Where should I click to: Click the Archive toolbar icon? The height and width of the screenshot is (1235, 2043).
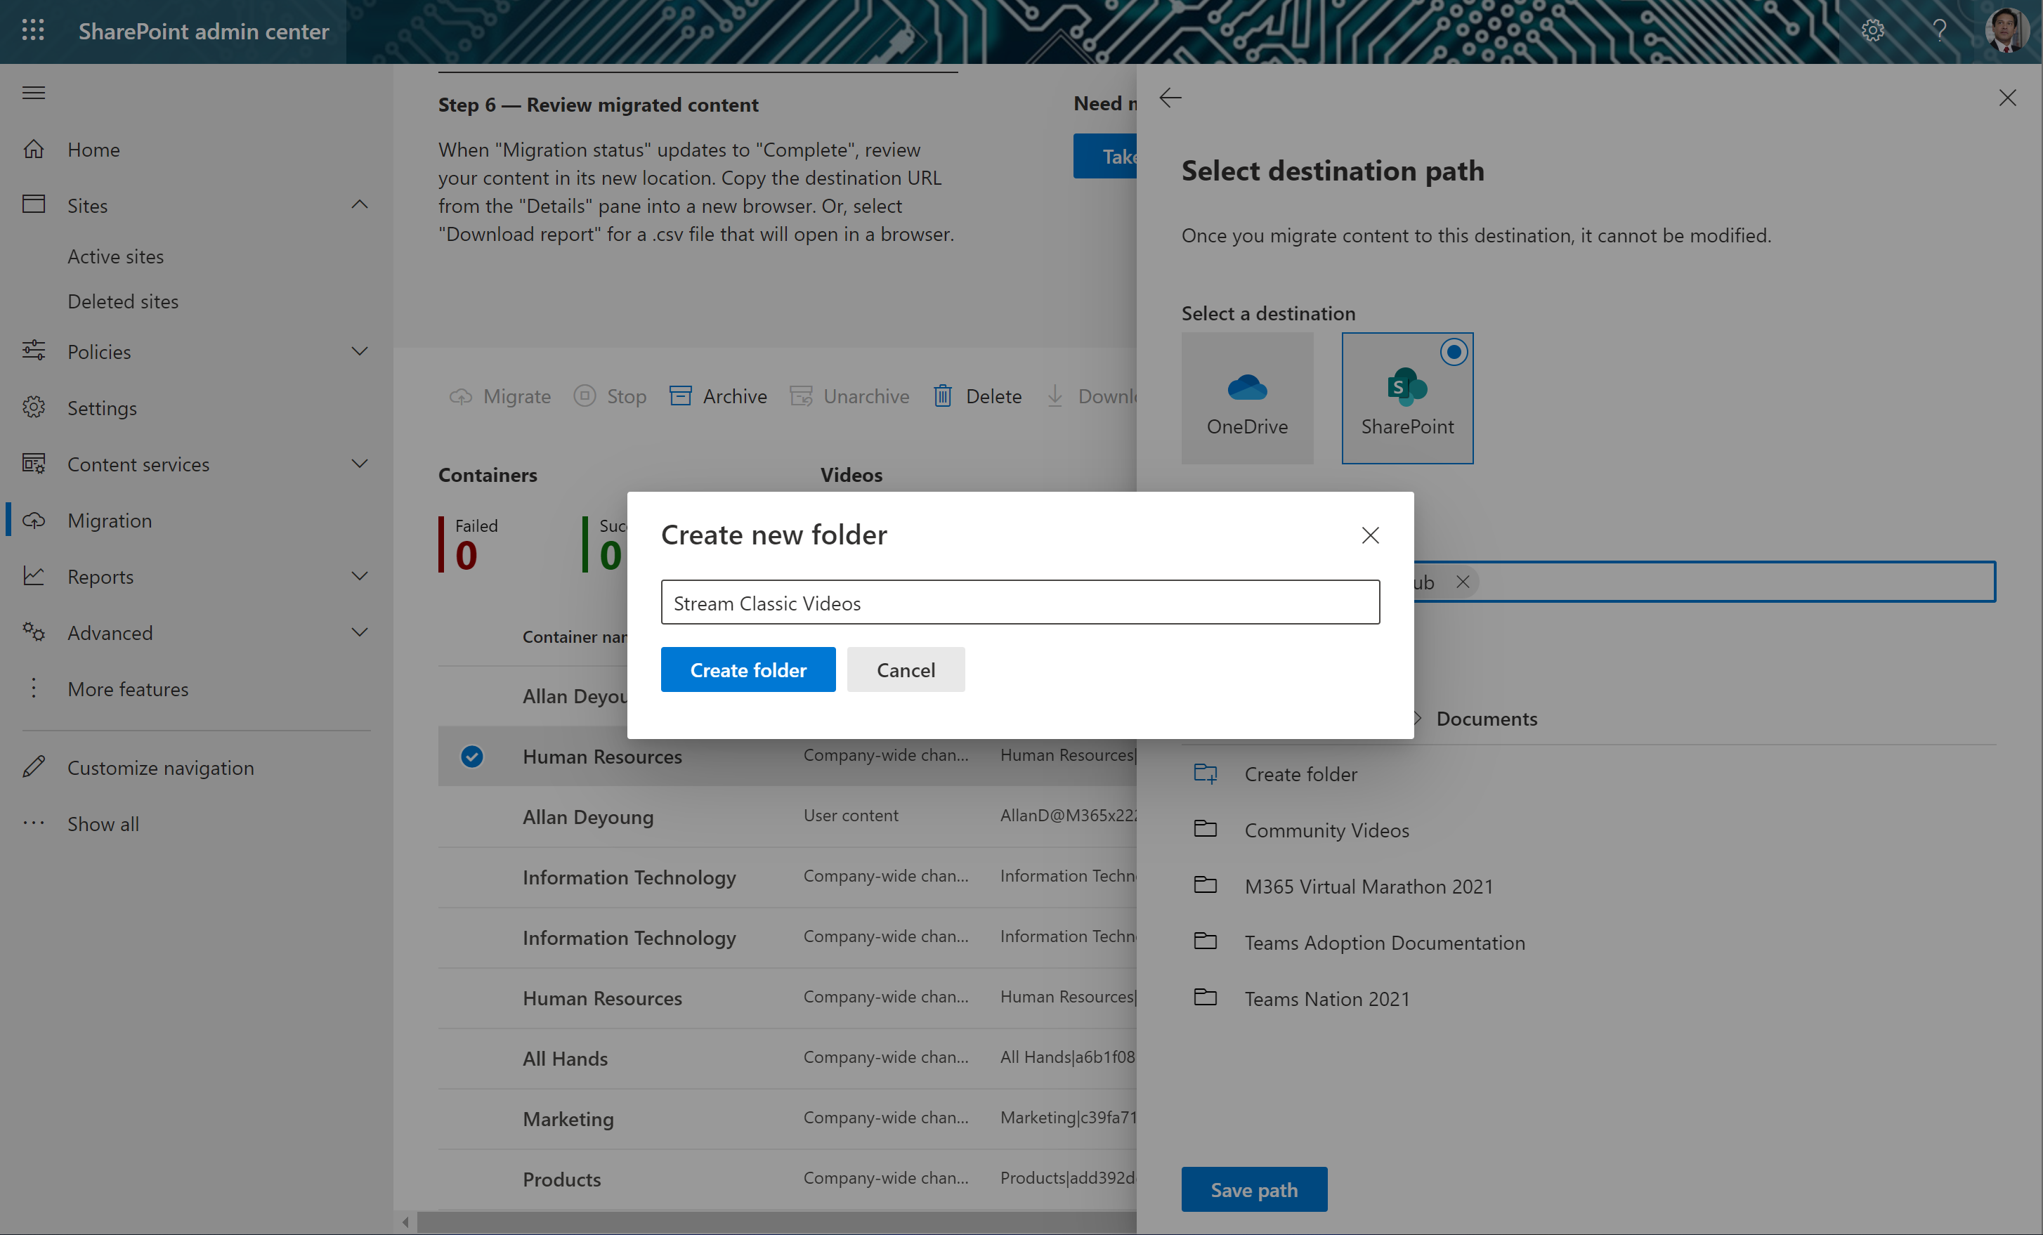(681, 396)
